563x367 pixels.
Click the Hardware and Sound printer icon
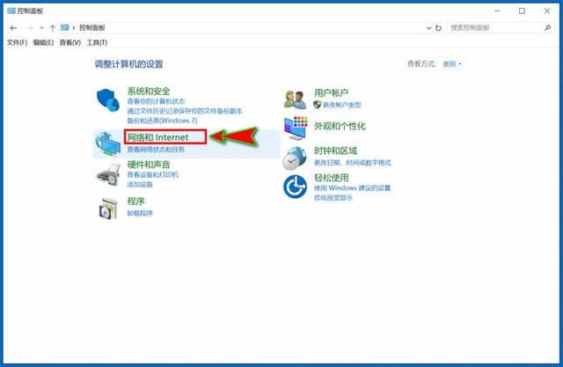tap(108, 175)
